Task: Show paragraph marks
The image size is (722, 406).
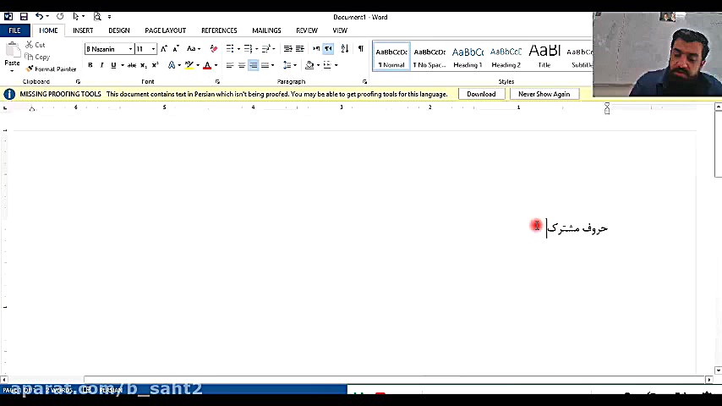Action: [360, 48]
